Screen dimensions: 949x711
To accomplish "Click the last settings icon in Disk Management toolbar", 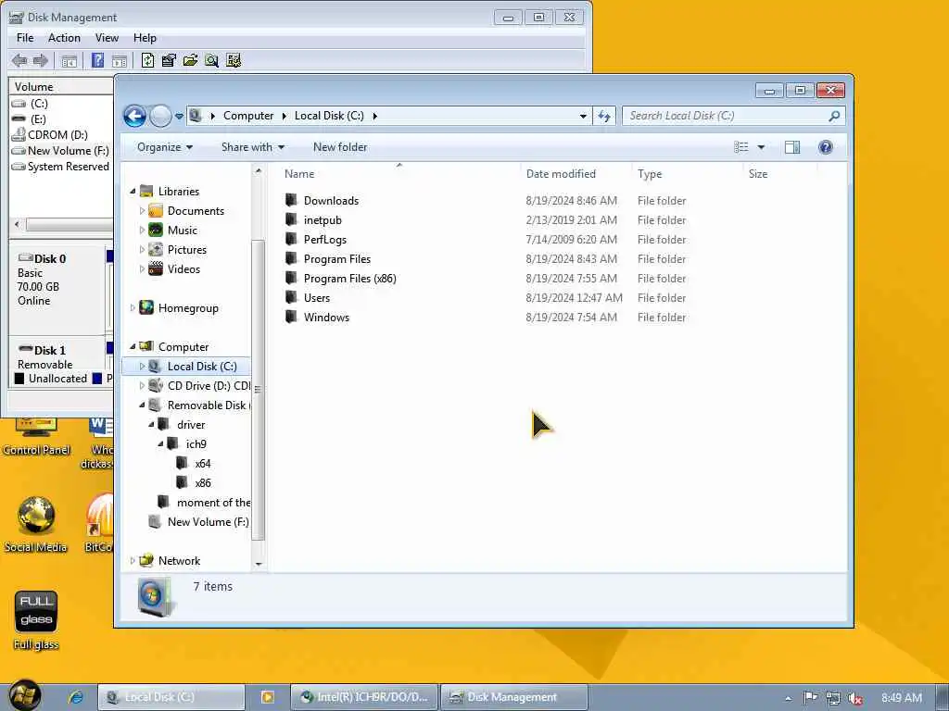I will [234, 60].
